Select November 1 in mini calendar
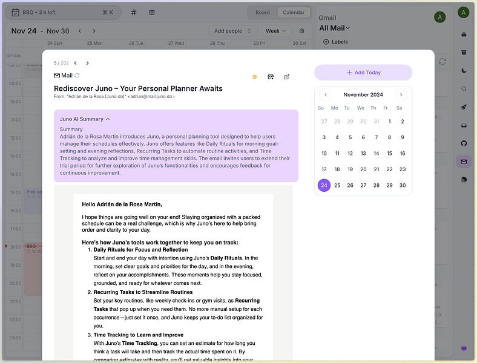This screenshot has width=477, height=363. point(389,122)
